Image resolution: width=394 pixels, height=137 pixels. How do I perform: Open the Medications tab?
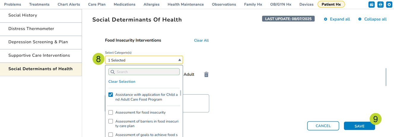point(125,4)
